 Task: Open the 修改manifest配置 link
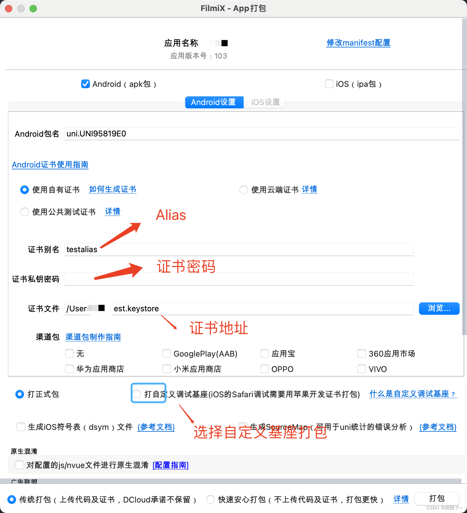point(358,43)
